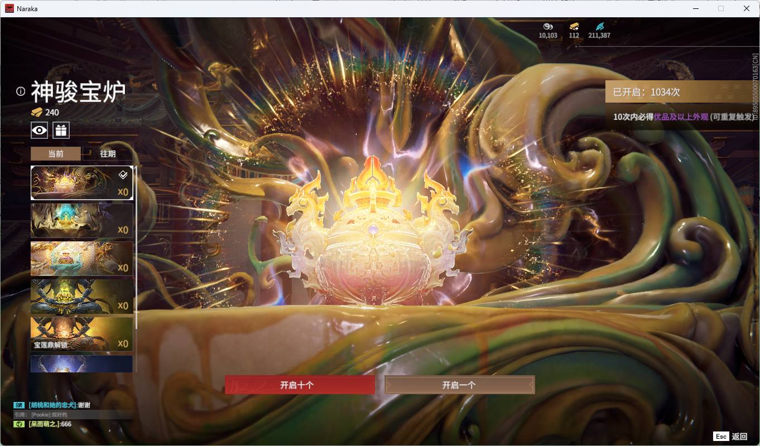760x446 pixels.
Task: Click chat message from 呆而萌之
Action: tap(50, 424)
